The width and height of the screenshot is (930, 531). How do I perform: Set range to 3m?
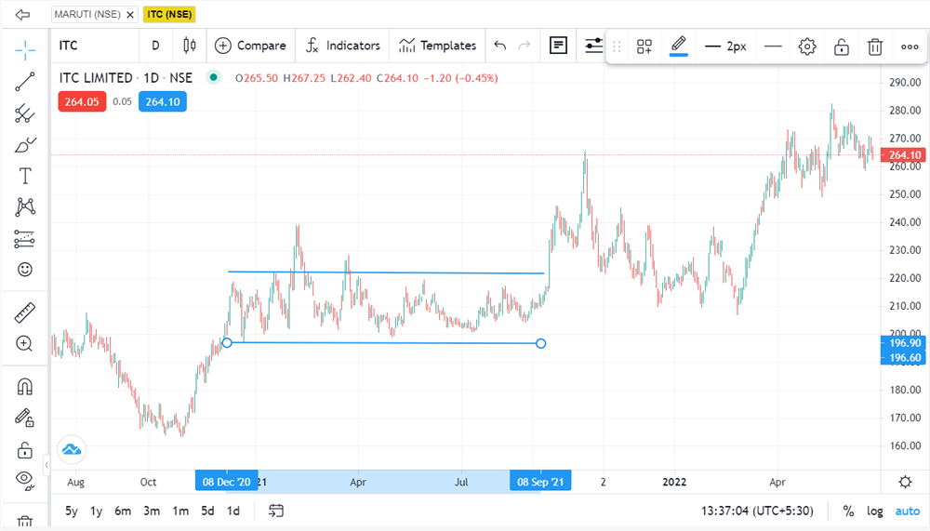coord(152,511)
